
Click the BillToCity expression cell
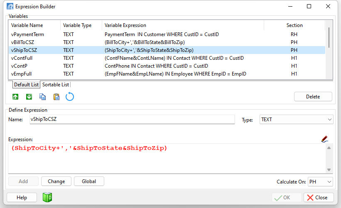(x=145, y=42)
